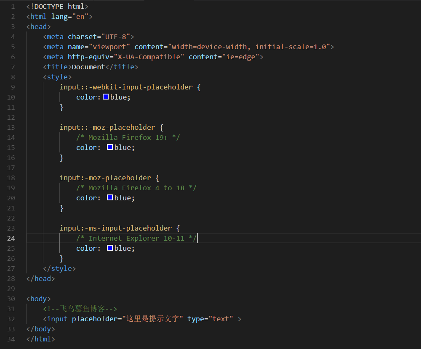421x349 pixels.
Task: Click the blue color swatch in the webkit placeholder rule
Action: 106,97
